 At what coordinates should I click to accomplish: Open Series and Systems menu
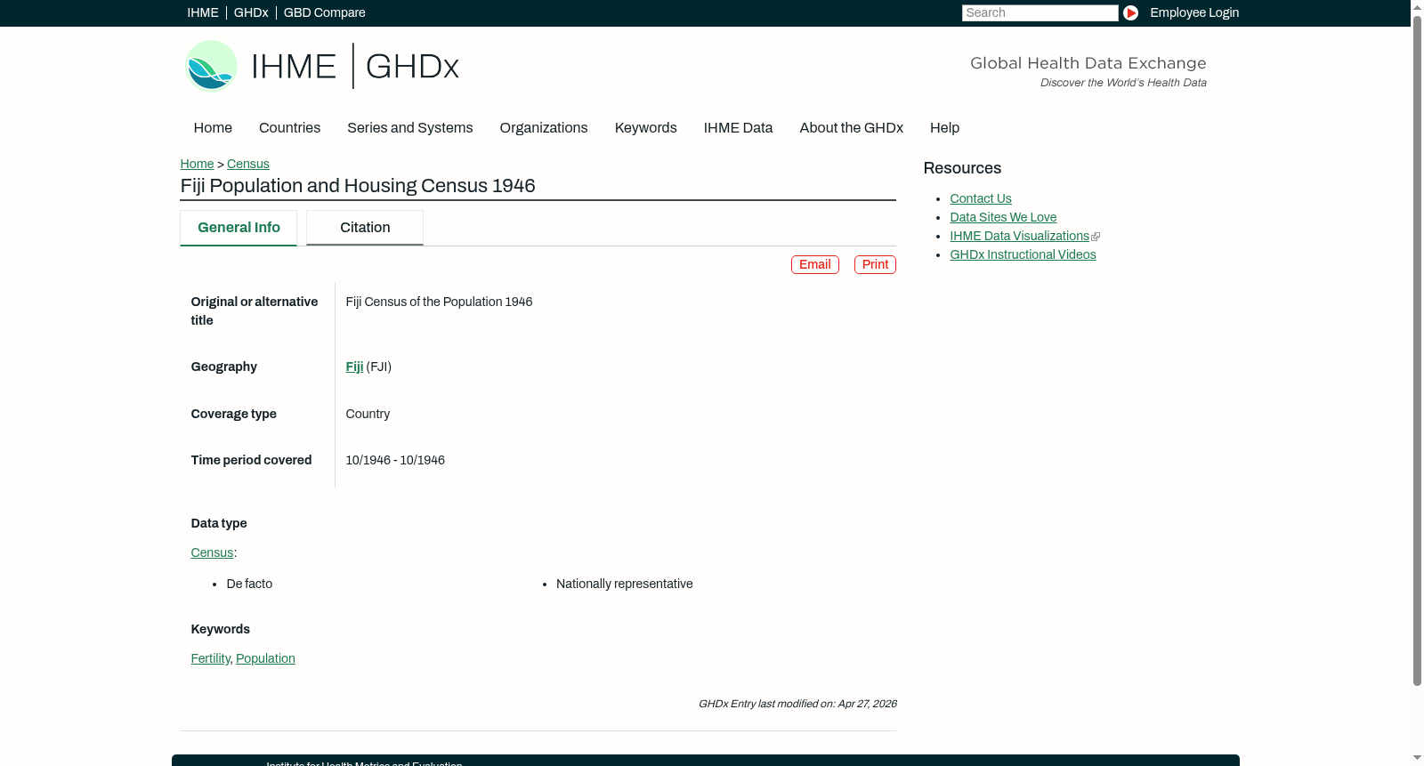[409, 128]
